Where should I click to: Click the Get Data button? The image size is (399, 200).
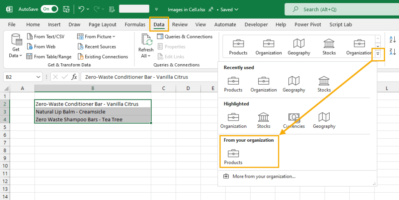[x=16, y=46]
